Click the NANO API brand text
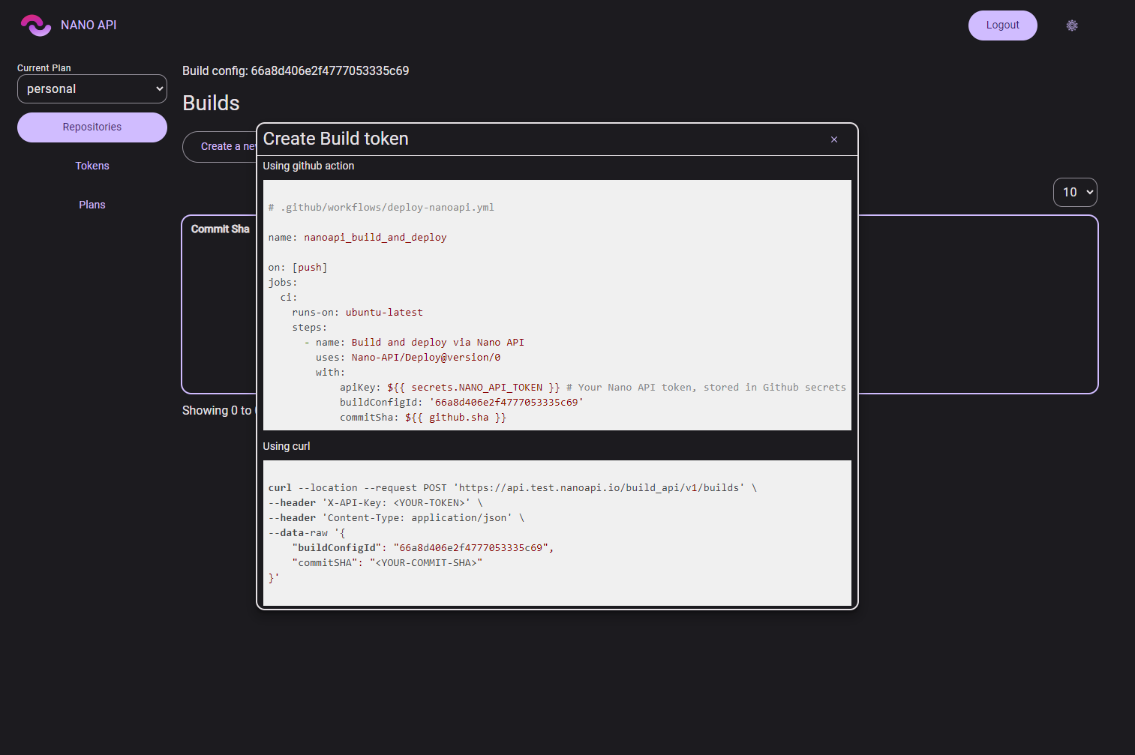Viewport: 1135px width, 755px height. tap(89, 25)
